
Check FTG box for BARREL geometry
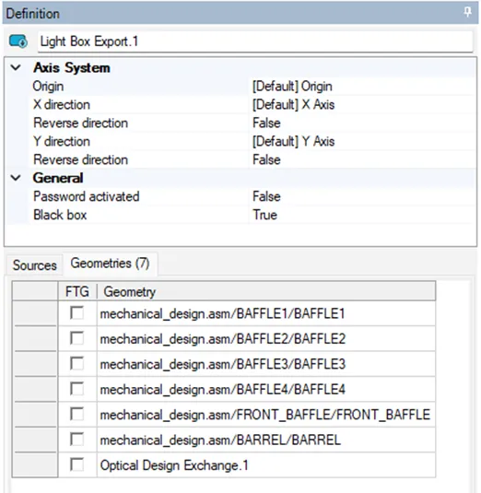click(77, 440)
